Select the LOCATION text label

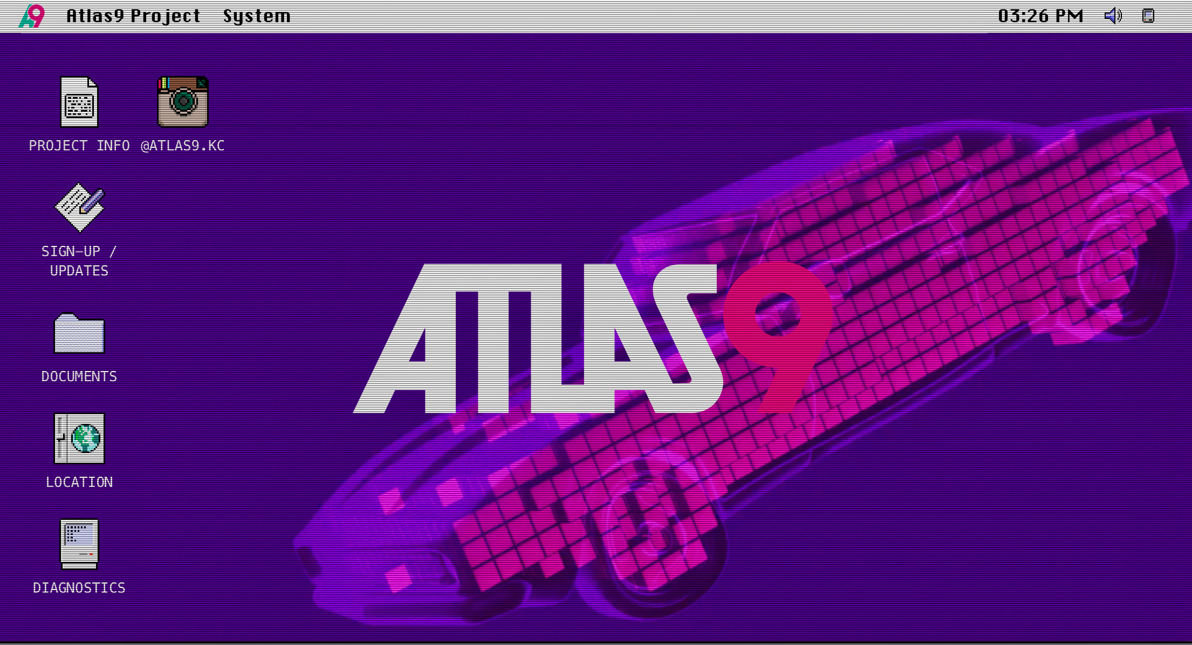[79, 482]
